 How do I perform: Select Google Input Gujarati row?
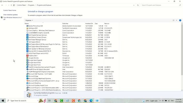pos(71,60)
